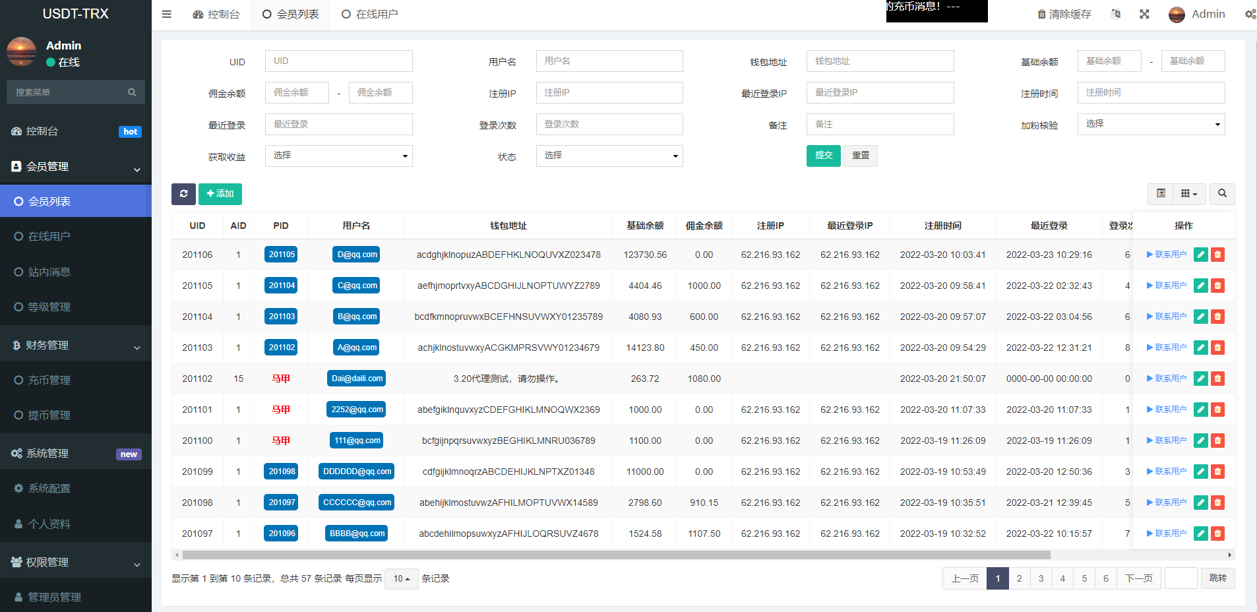Switch to the 在线用户 tab
Image resolution: width=1257 pixels, height=612 pixels.
click(369, 14)
